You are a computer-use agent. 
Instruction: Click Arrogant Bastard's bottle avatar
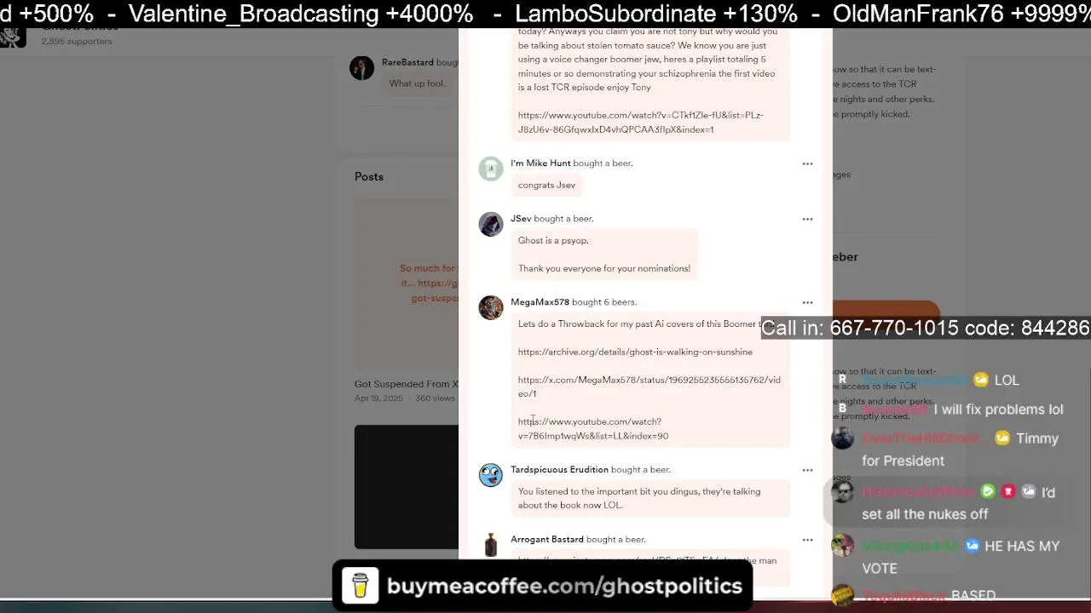coord(491,545)
